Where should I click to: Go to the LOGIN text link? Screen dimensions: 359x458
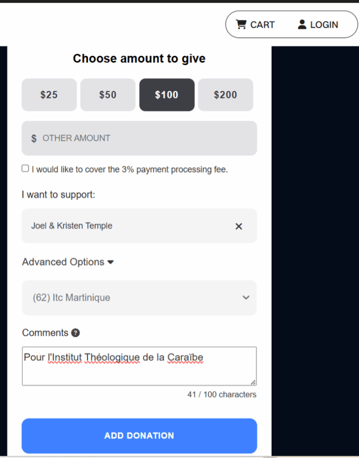point(324,25)
